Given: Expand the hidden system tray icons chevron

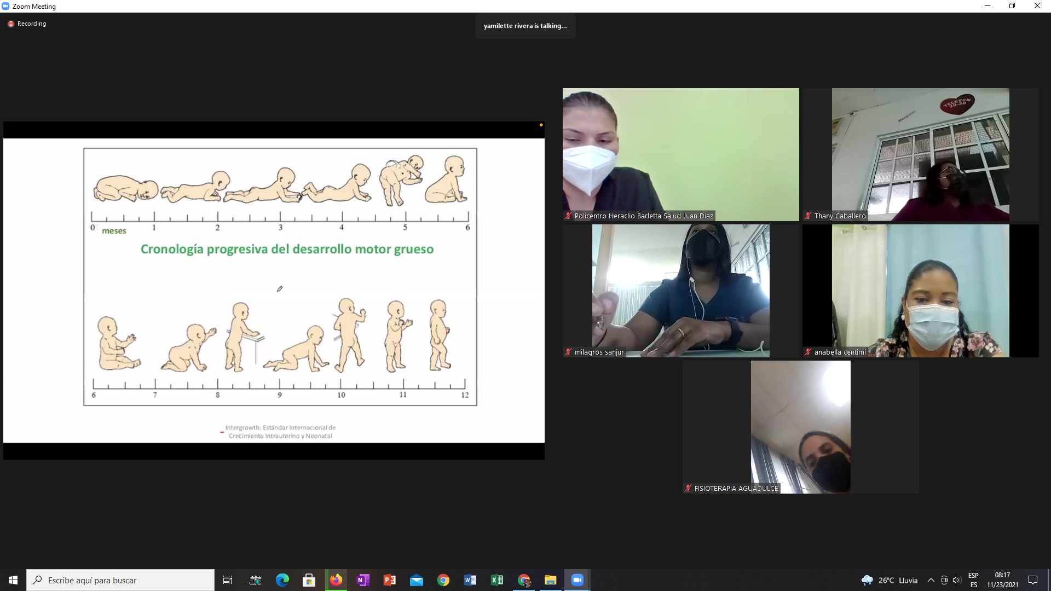Looking at the screenshot, I should click(x=931, y=580).
